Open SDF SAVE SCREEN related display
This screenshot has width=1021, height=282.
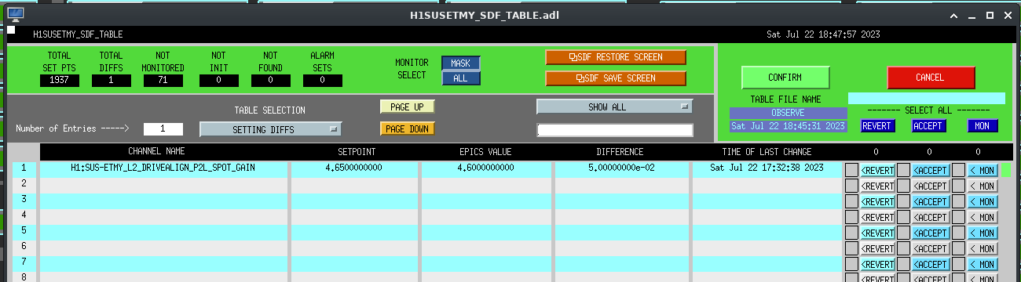point(616,78)
